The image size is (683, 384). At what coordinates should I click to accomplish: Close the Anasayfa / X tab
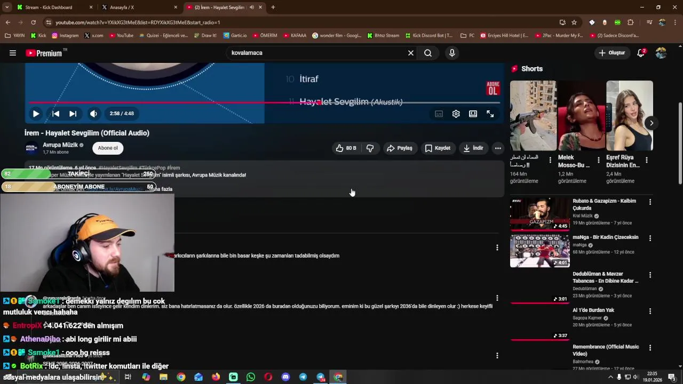tap(176, 7)
